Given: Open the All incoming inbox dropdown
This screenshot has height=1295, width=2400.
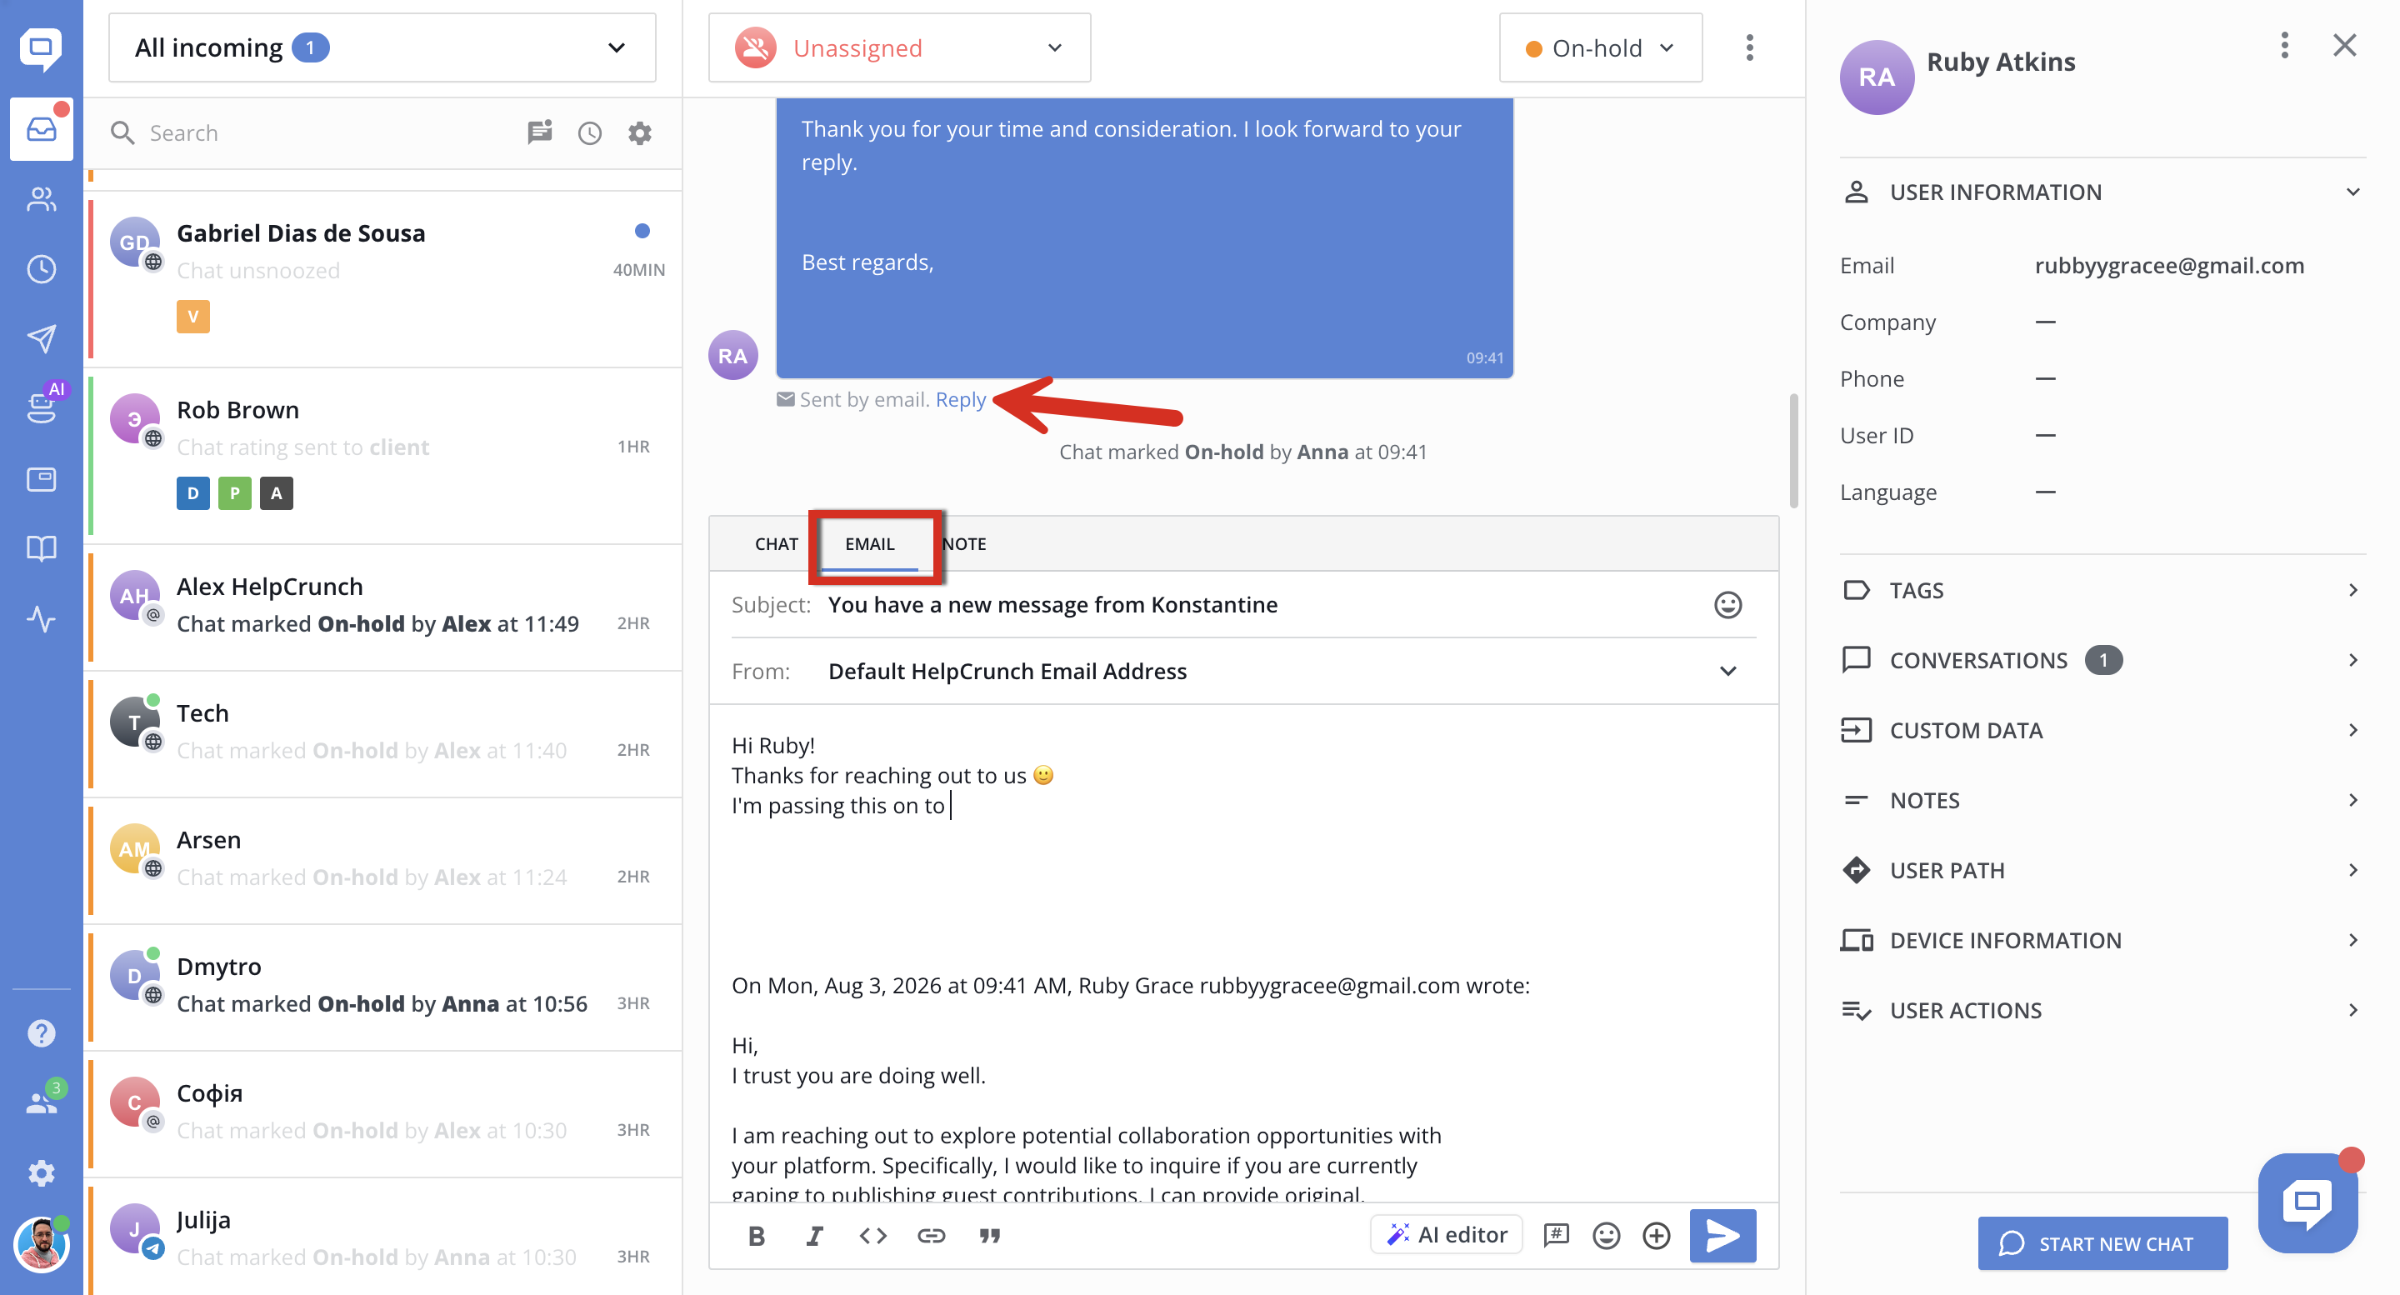Looking at the screenshot, I should point(382,47).
